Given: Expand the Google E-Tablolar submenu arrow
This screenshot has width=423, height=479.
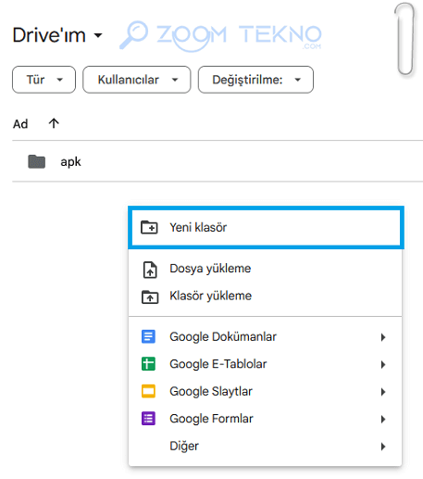Looking at the screenshot, I should (x=383, y=364).
